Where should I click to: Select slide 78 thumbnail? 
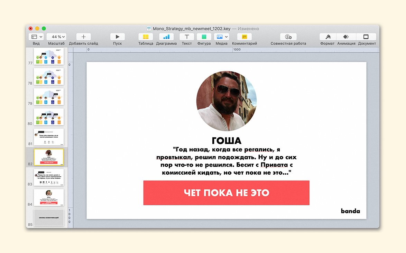click(49, 77)
